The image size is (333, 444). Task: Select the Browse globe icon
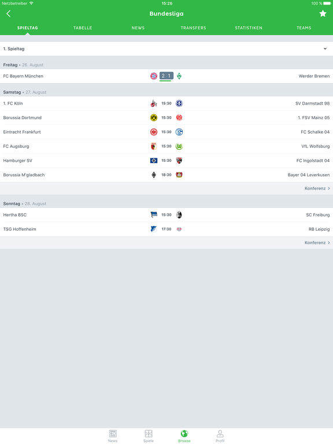click(184, 434)
